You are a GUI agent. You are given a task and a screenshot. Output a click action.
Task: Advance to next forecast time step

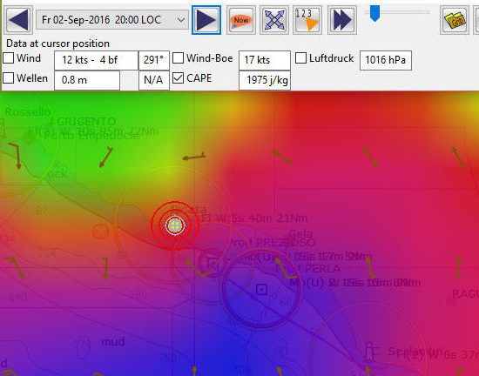[206, 20]
